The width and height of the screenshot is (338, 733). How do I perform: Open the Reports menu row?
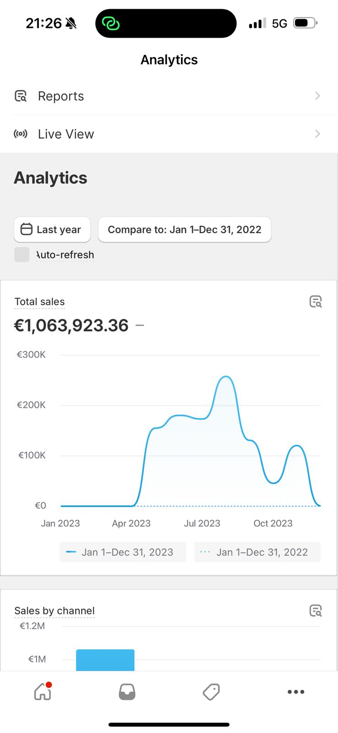pyautogui.click(x=169, y=96)
